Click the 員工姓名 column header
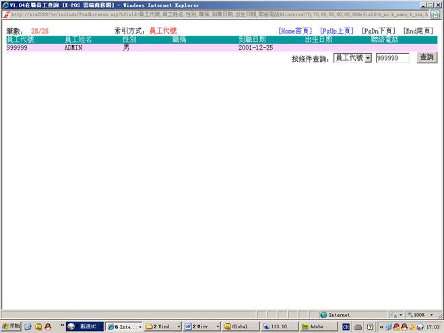The width and height of the screenshot is (444, 333). 78,40
